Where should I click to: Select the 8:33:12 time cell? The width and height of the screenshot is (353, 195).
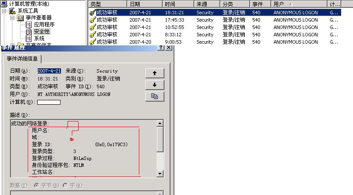(x=173, y=35)
